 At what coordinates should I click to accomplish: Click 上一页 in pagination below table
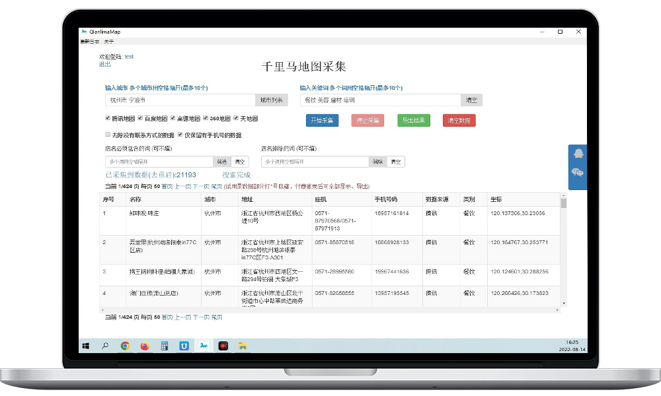tap(182, 317)
